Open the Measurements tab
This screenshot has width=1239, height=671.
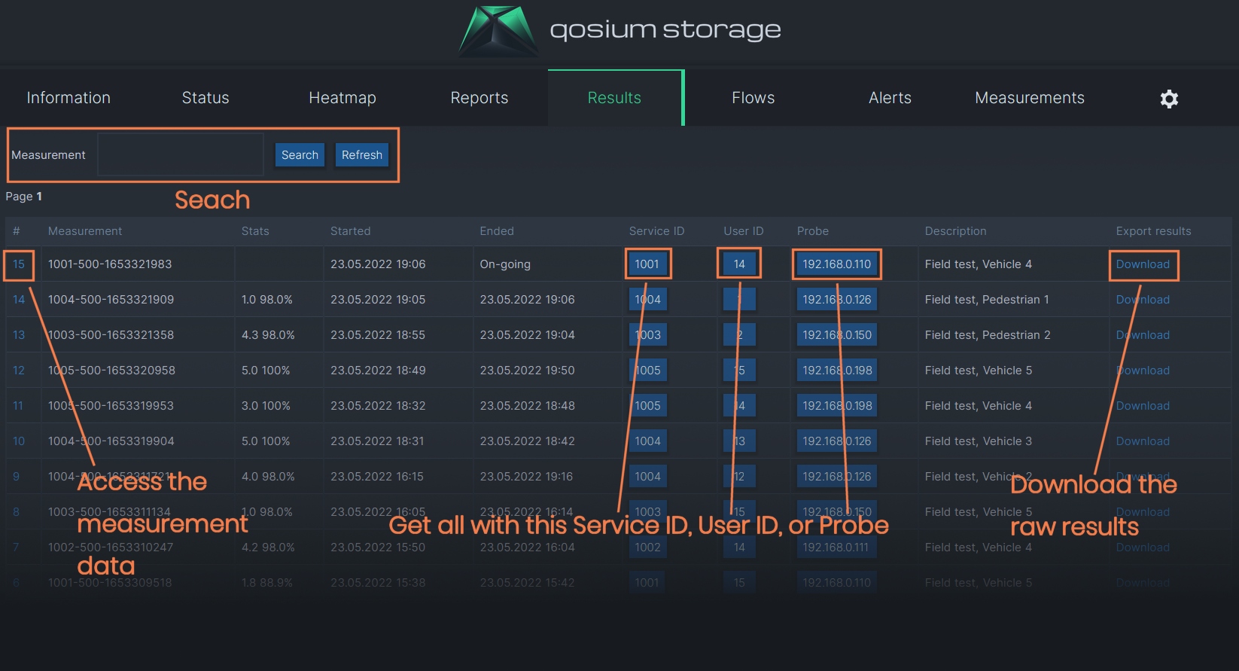(x=1029, y=98)
